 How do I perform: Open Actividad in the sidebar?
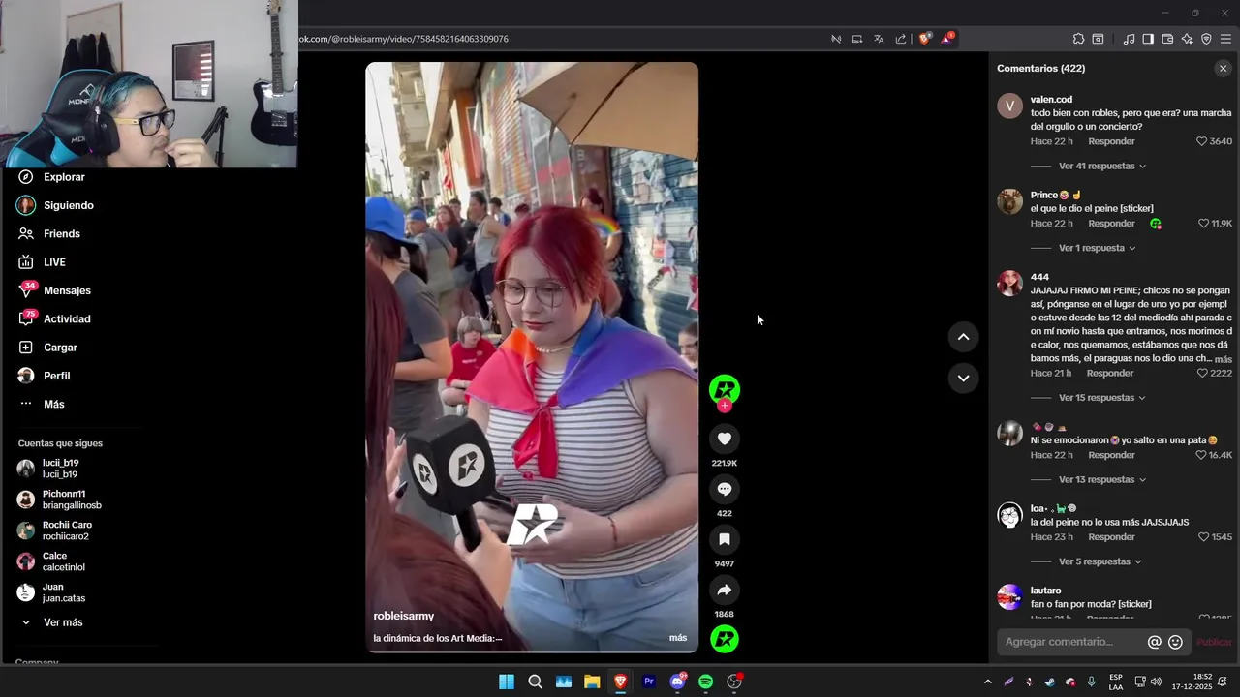pos(67,318)
